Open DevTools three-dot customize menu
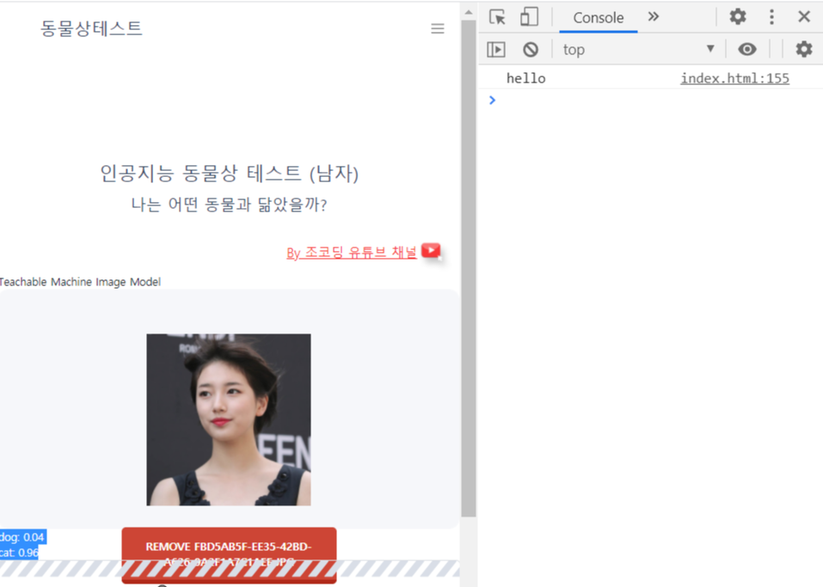The image size is (823, 587). pos(771,17)
